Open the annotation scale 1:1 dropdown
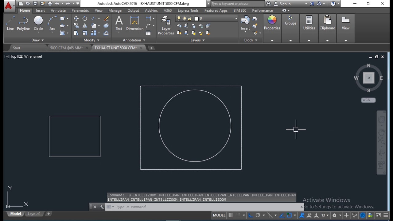The width and height of the screenshot is (393, 221). (x=325, y=215)
